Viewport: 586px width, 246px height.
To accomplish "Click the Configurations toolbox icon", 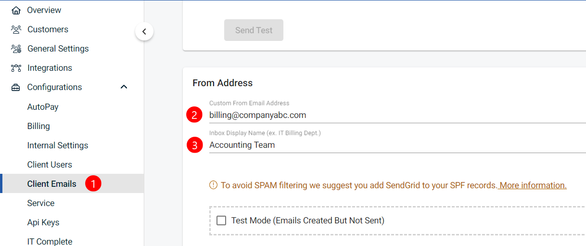I will coord(16,87).
